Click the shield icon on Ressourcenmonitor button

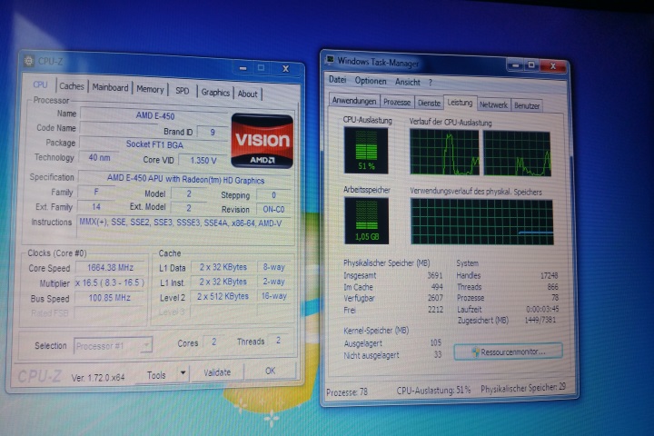[475, 352]
